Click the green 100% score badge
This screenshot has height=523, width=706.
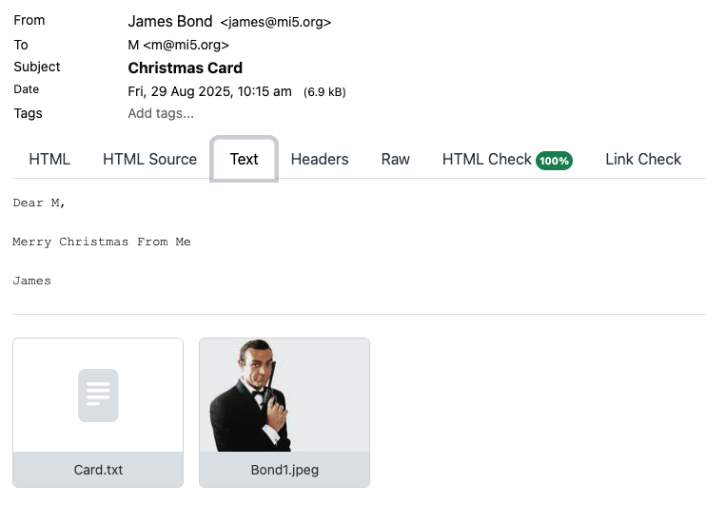(554, 161)
